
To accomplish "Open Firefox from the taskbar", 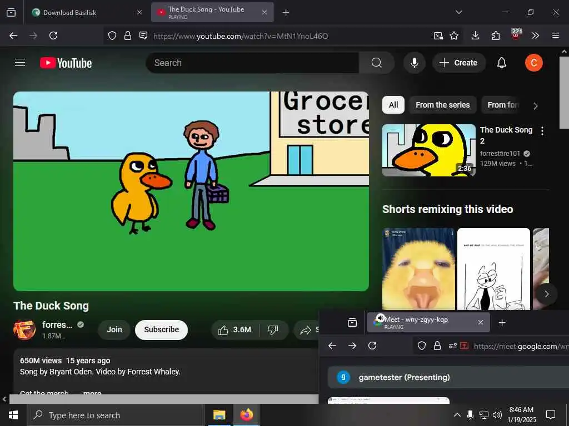I will tap(246, 415).
